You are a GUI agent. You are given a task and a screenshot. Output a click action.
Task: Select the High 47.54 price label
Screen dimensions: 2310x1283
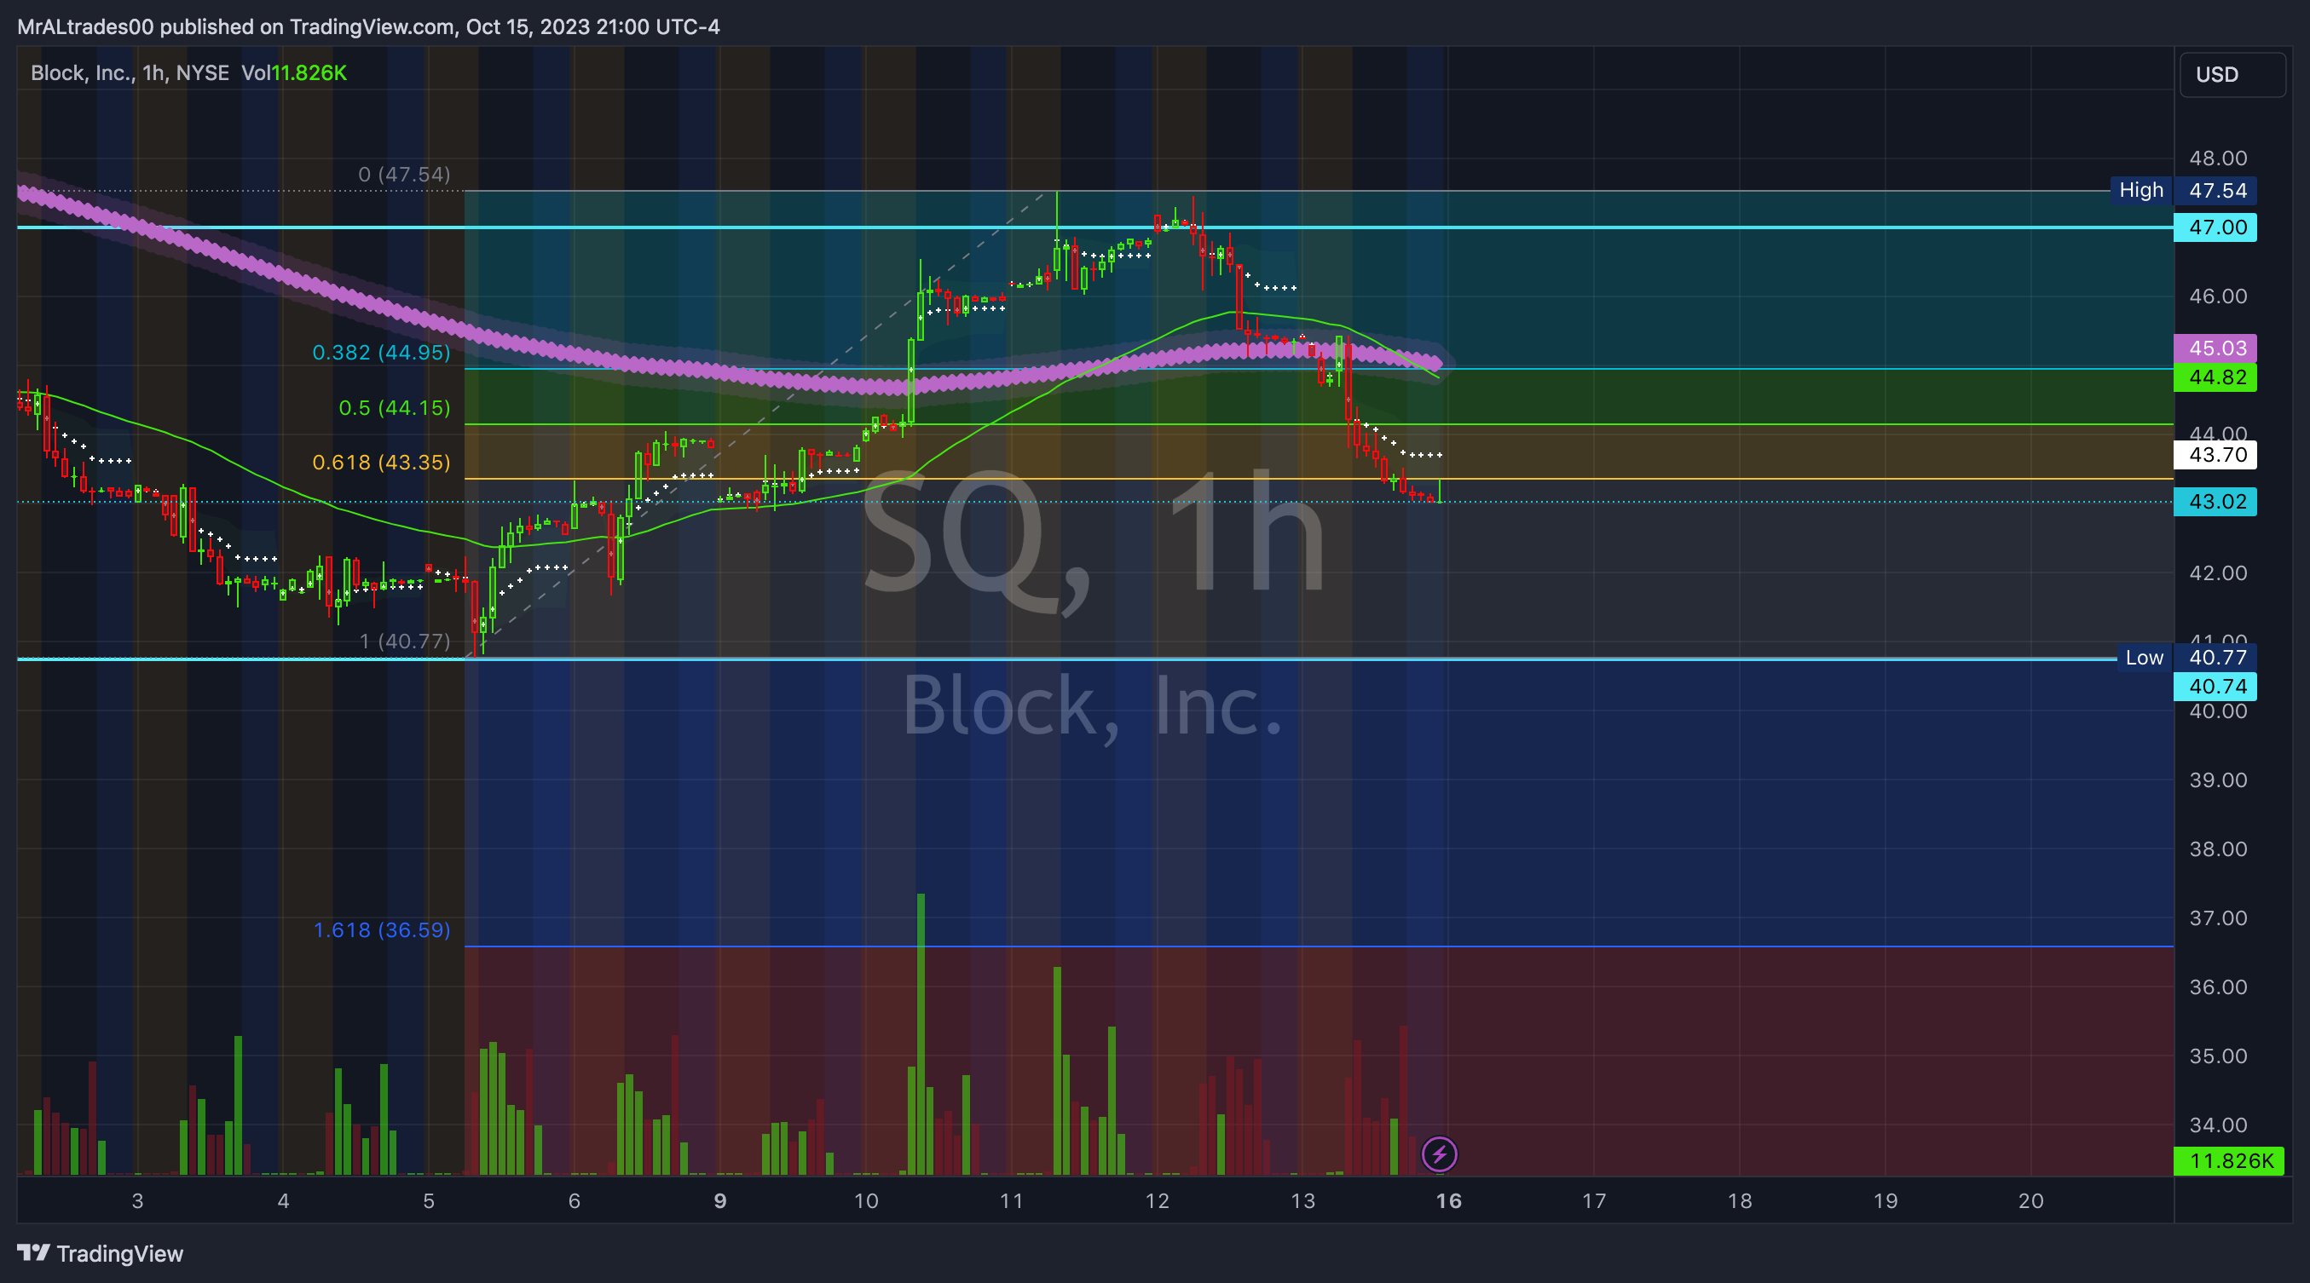pos(2183,190)
